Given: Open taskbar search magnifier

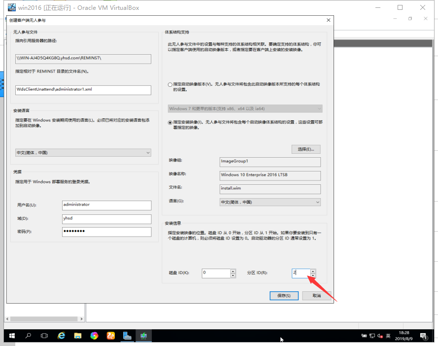Looking at the screenshot, I should 28,335.
